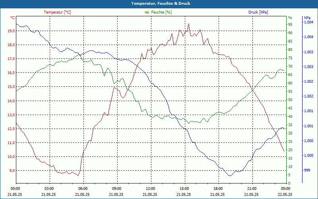Click the "15,0" temperature axis tick

(x=12, y=87)
